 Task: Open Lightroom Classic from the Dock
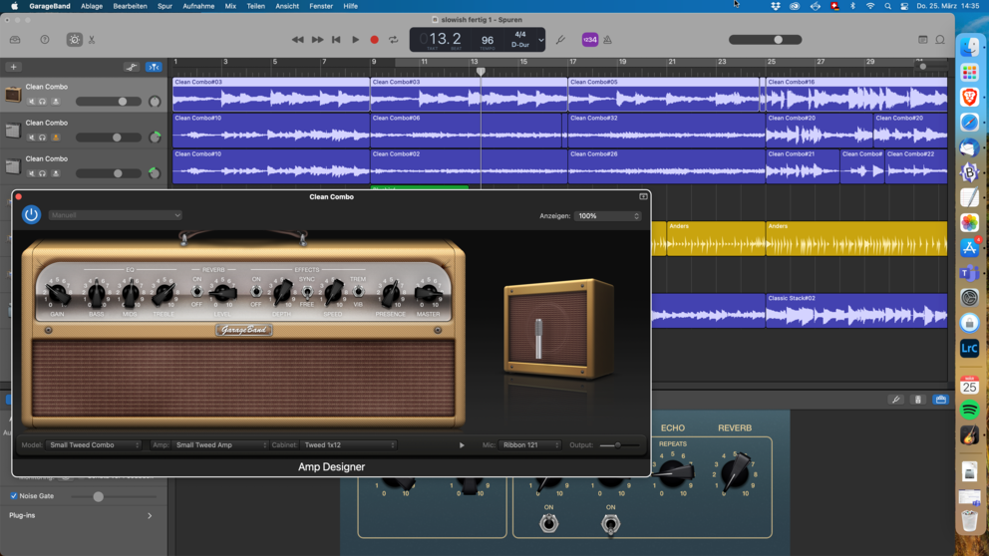(969, 348)
